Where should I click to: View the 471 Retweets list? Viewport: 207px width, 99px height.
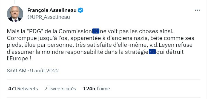23,89
